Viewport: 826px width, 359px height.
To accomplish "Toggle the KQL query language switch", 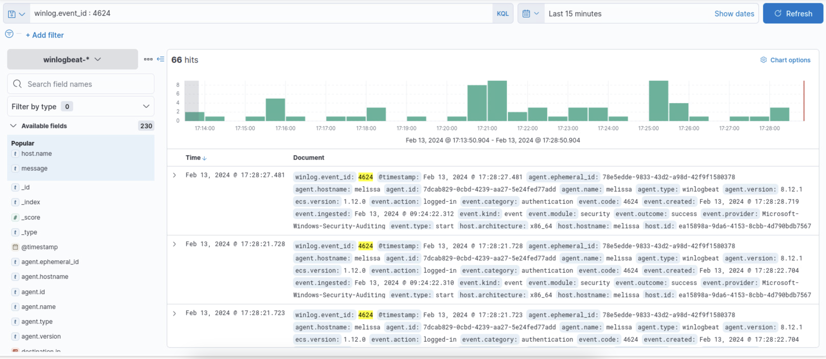I will coord(503,14).
